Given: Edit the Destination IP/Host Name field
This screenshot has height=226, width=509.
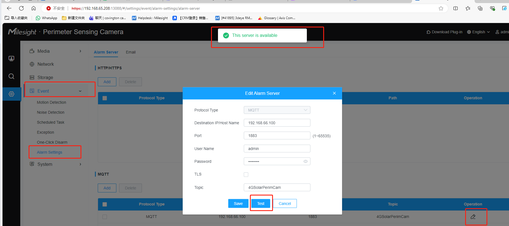Looking at the screenshot, I should [x=277, y=123].
